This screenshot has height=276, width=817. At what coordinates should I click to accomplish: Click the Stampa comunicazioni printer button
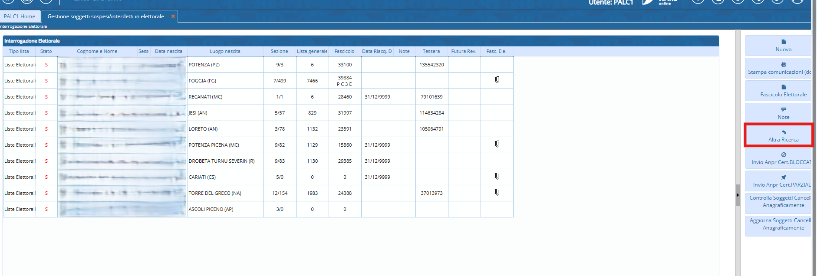(779, 68)
